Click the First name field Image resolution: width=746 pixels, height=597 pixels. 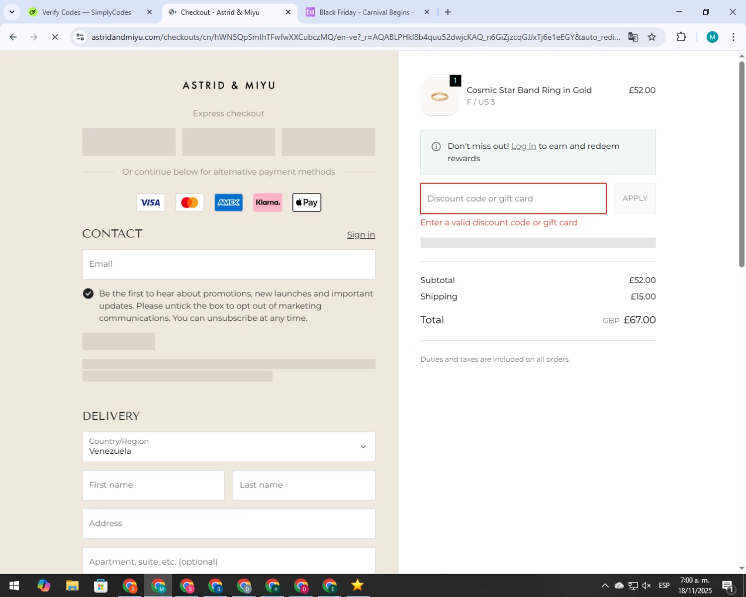pos(153,485)
